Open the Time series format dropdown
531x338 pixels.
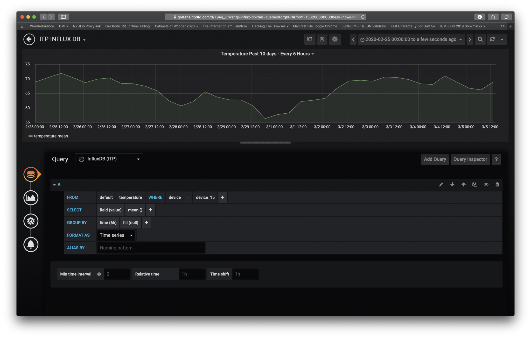[116, 235]
